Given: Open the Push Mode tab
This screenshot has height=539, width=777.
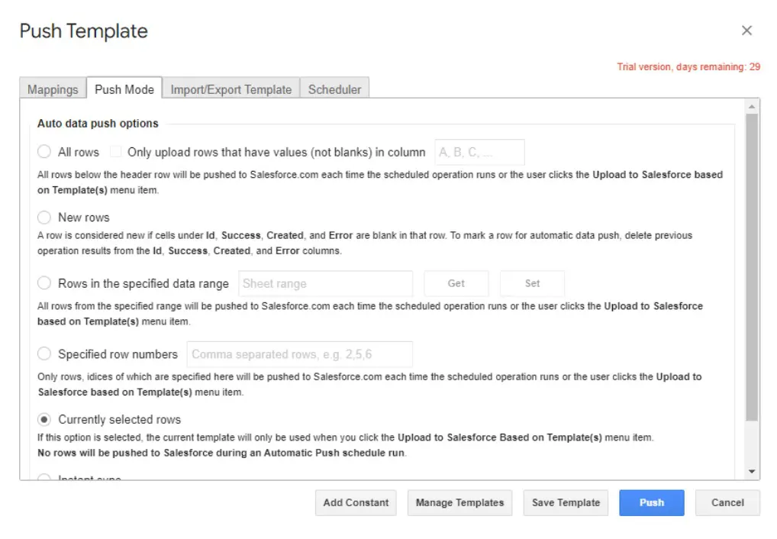Looking at the screenshot, I should [x=124, y=89].
